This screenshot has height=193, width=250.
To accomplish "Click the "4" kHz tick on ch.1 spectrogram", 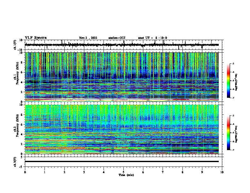I will click(x=22, y=82).
